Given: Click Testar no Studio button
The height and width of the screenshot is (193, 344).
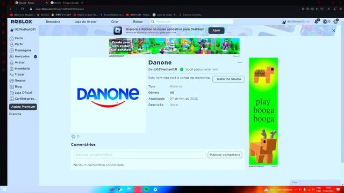Looking at the screenshot, I should click(228, 79).
